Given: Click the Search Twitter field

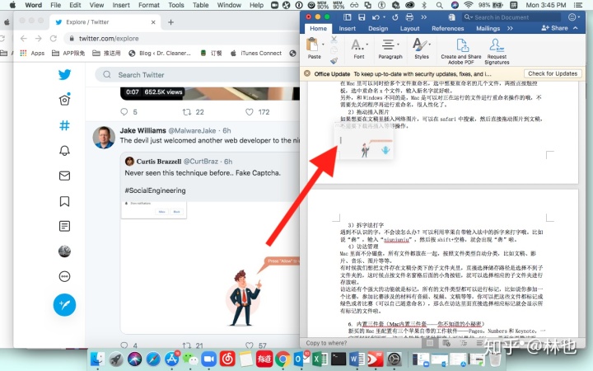Looking at the screenshot, I should point(197,74).
